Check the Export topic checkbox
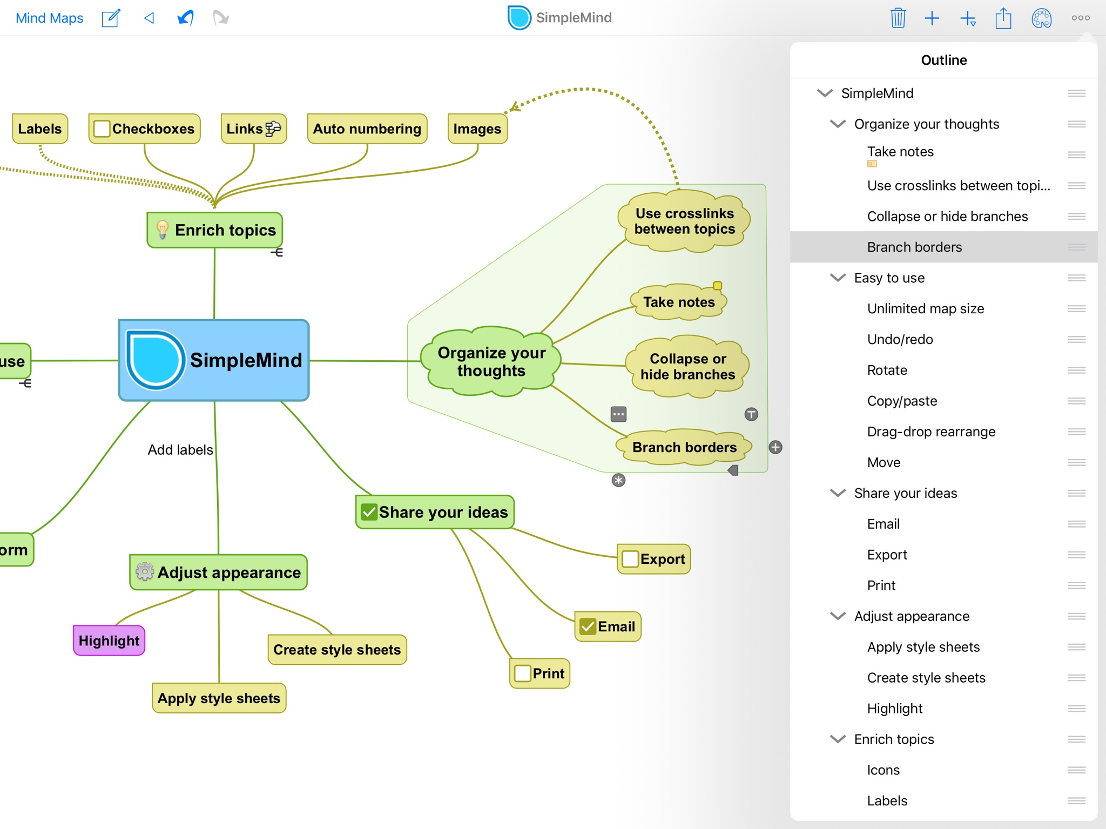 630,559
